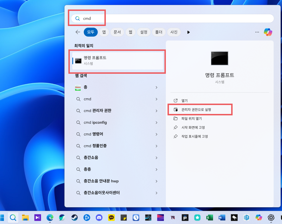The width and height of the screenshot is (282, 224).
Task: Open Excel from taskbar
Action: [x=210, y=218]
